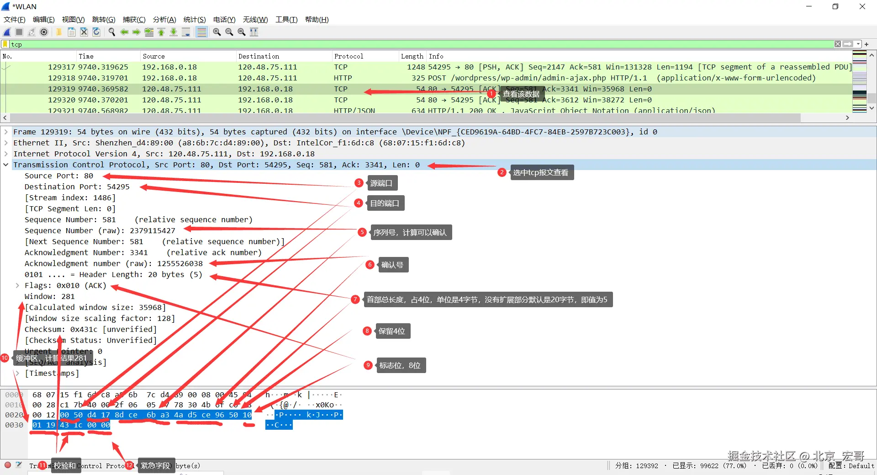Viewport: 877px width, 475px height.
Task: Open recent display filters dropdown
Action: (x=858, y=44)
